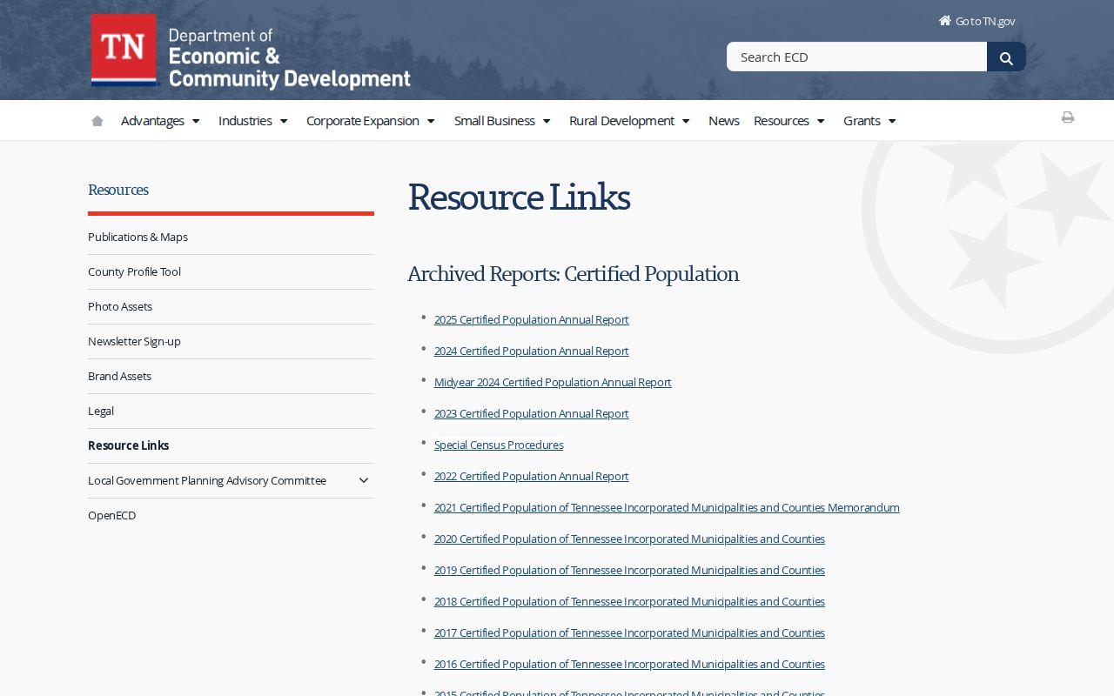Viewport: 1114px width, 696px height.
Task: Click the Resources sidebar heading
Action: tap(118, 190)
